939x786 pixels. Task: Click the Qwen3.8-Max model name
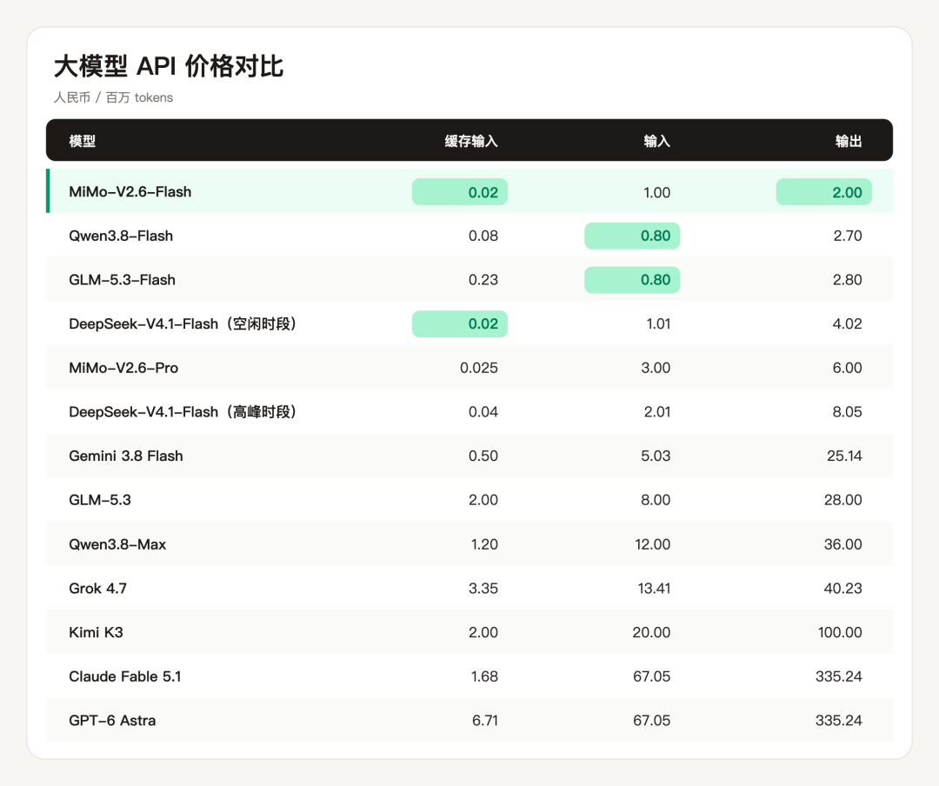click(117, 544)
